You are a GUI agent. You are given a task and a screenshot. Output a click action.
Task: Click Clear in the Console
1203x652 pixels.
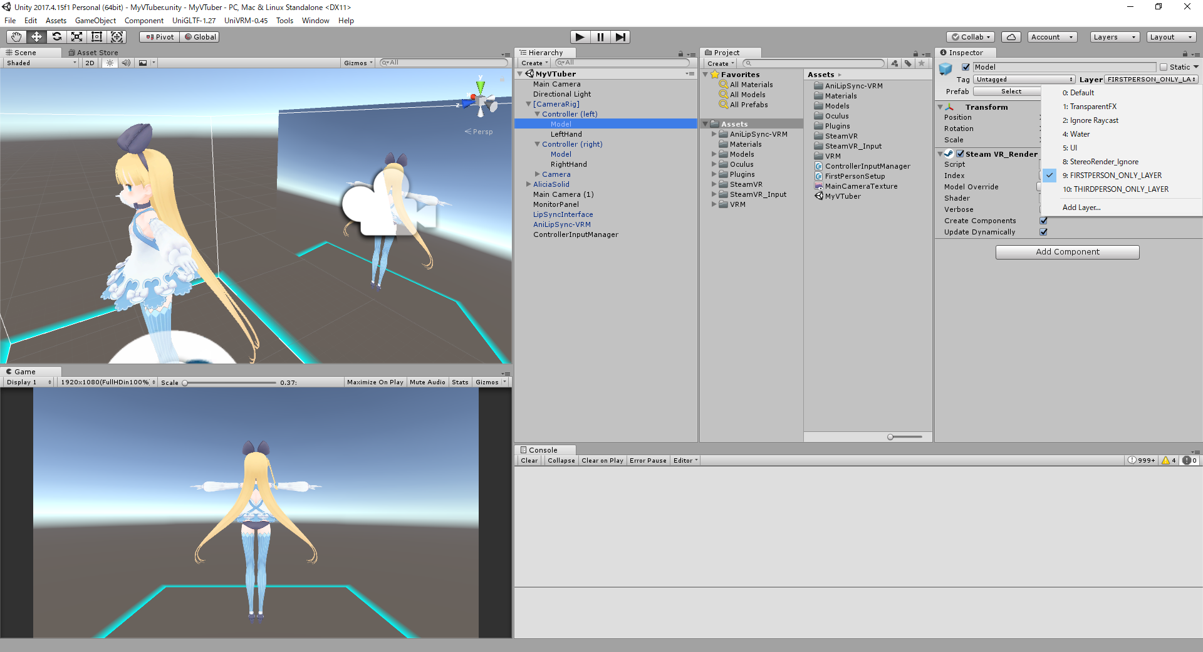[x=528, y=460]
